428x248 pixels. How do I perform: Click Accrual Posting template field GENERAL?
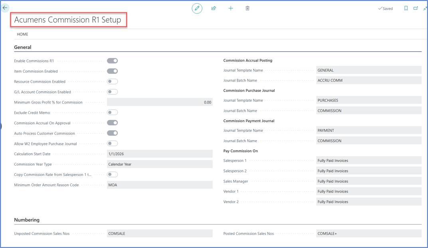pos(369,70)
